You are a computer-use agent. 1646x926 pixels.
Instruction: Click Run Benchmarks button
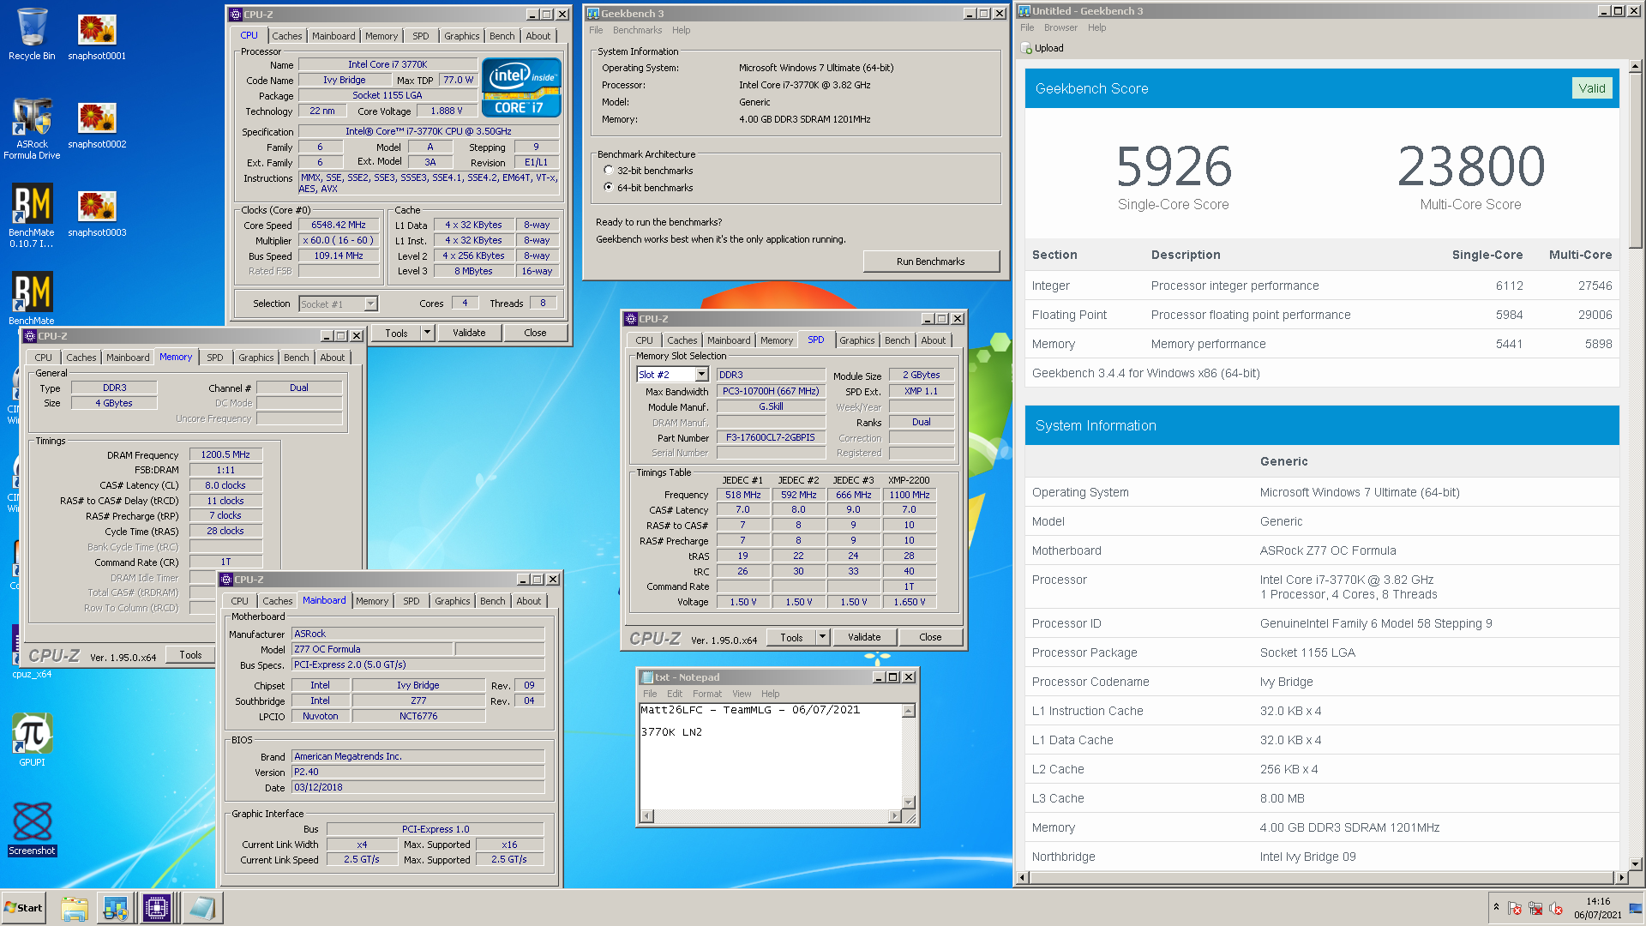(x=931, y=262)
